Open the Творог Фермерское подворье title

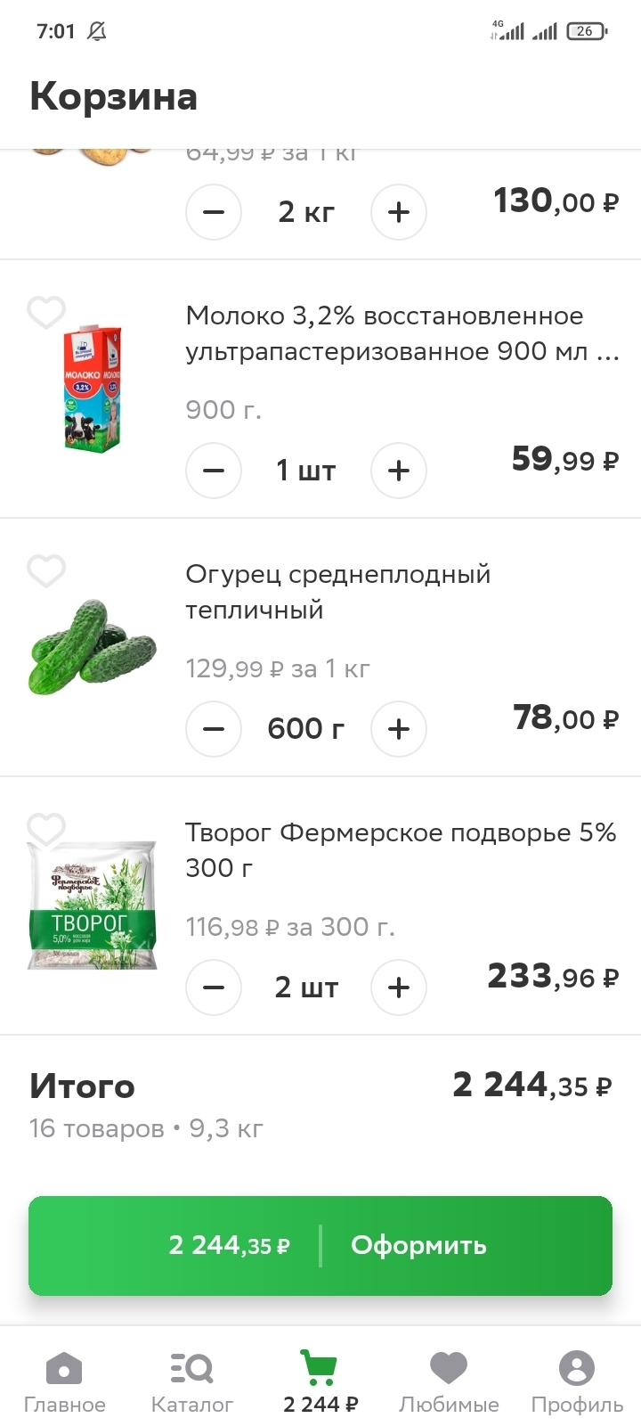click(x=401, y=849)
